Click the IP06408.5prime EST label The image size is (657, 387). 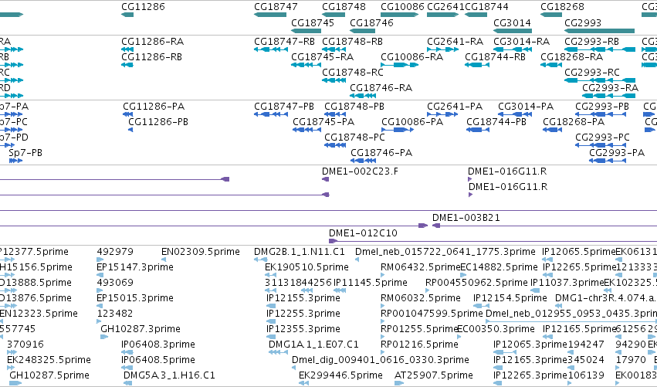tap(158, 361)
